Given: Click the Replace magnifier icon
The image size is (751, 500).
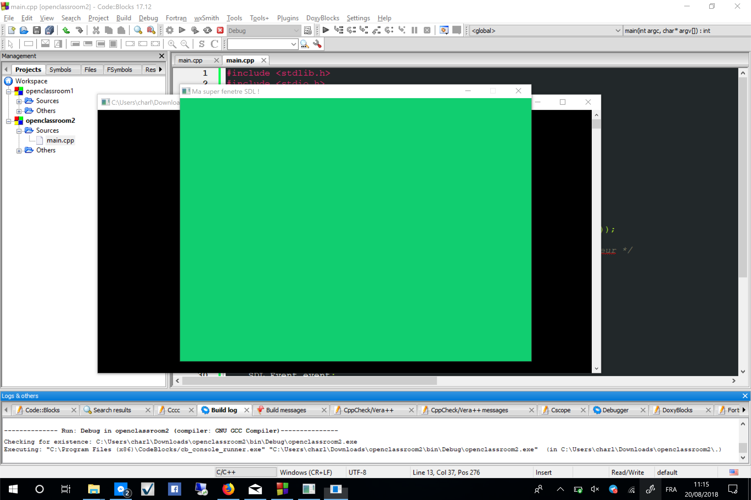Looking at the screenshot, I should pyautogui.click(x=151, y=30).
